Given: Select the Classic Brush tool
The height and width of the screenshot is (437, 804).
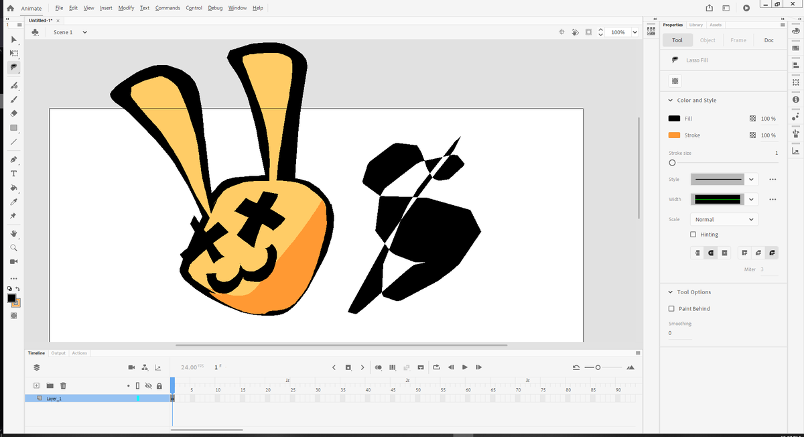Looking at the screenshot, I should click(13, 99).
